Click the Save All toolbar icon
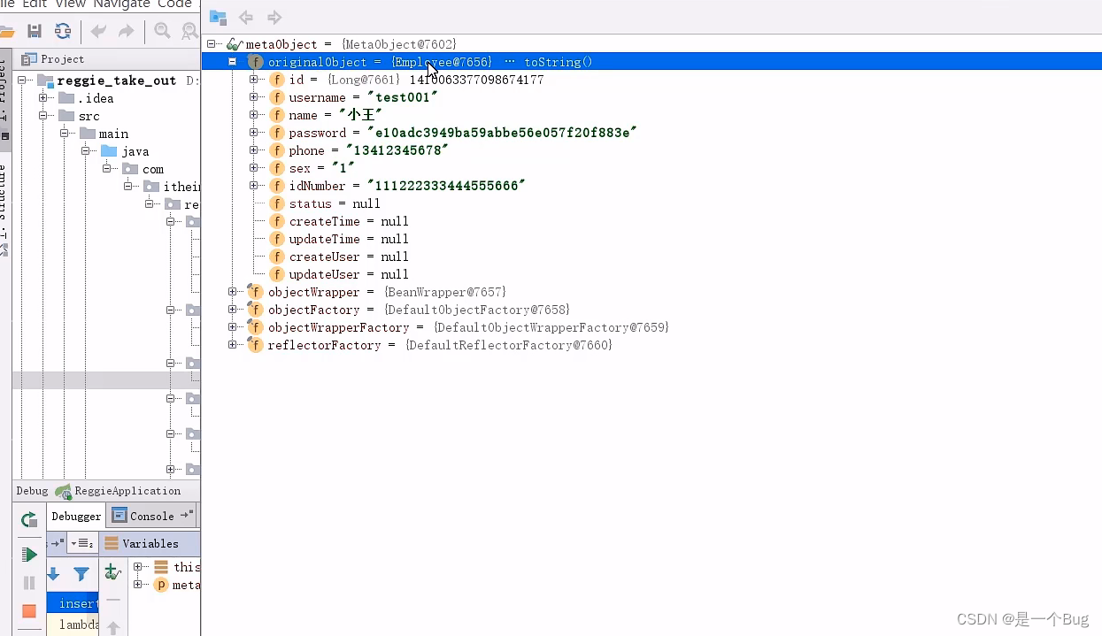The image size is (1102, 636). coord(35,31)
